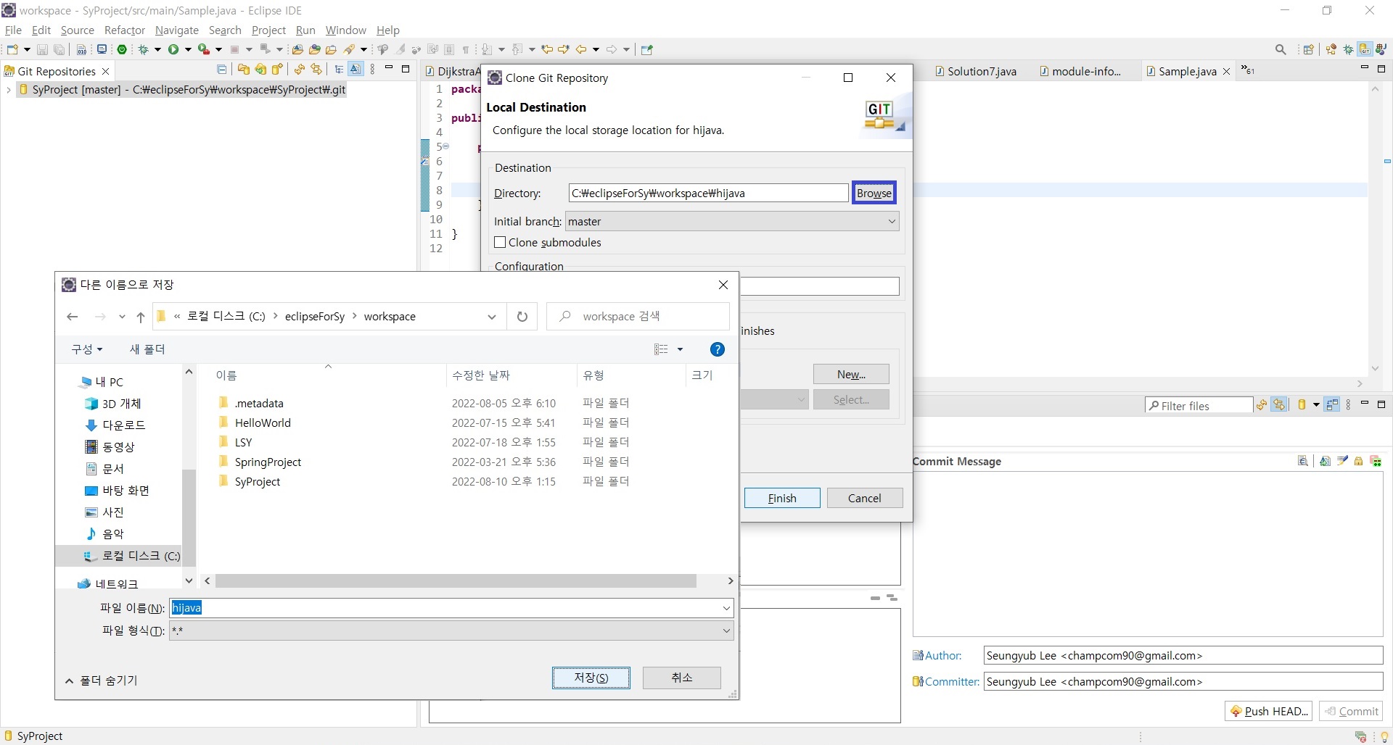Click Create new Git repository icon
This screenshot has height=745, width=1393.
pyautogui.click(x=277, y=70)
